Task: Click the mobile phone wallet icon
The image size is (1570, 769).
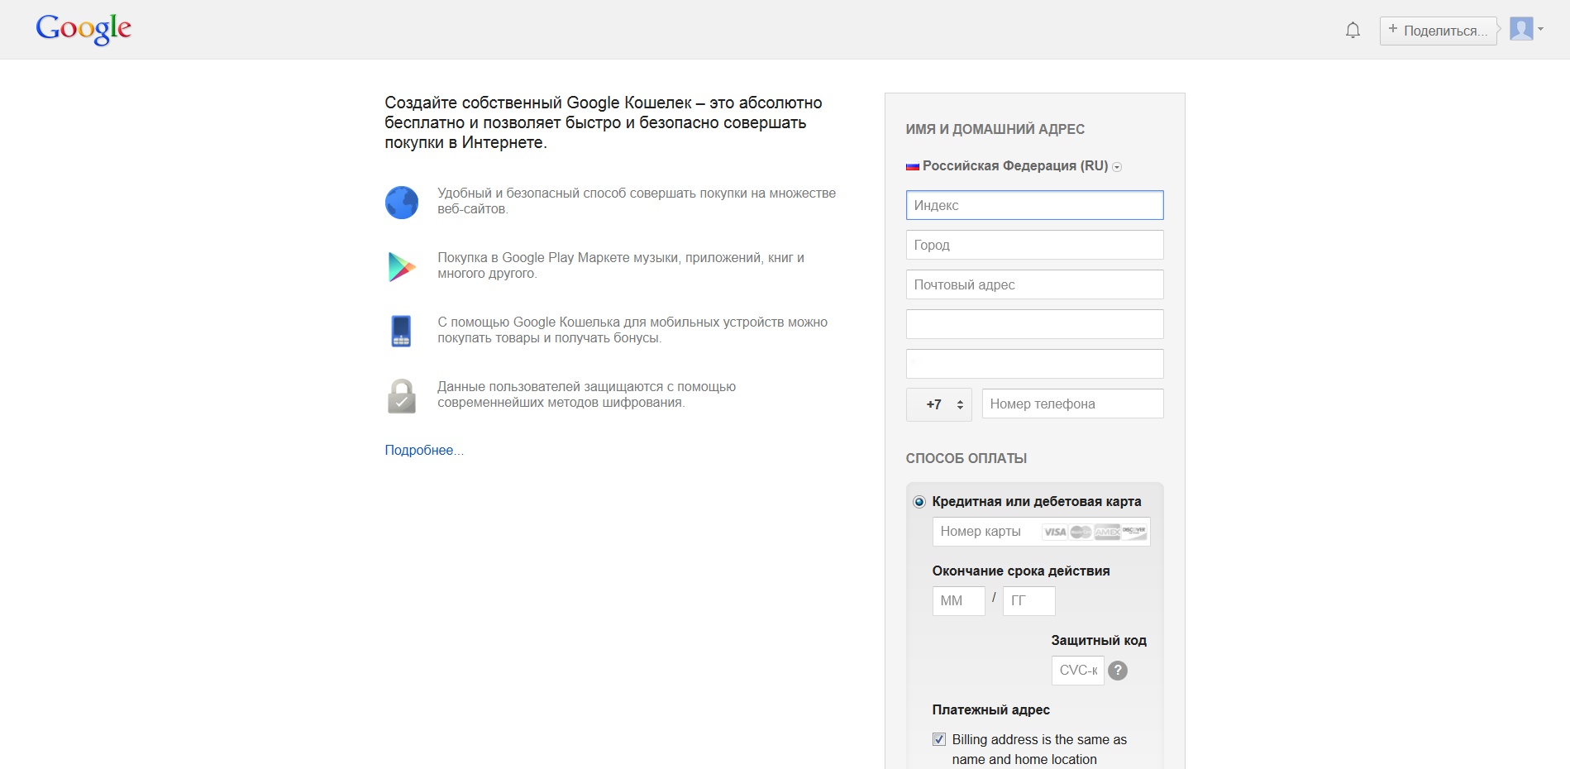Action: pyautogui.click(x=401, y=331)
